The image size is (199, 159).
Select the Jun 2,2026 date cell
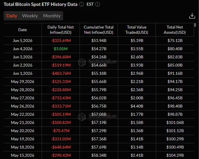[23, 65]
